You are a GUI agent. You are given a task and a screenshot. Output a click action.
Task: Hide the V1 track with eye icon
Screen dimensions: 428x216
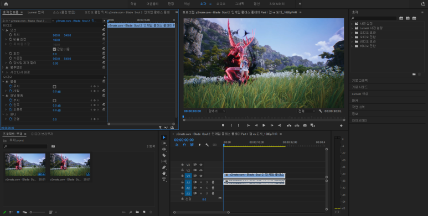[x=201, y=176]
